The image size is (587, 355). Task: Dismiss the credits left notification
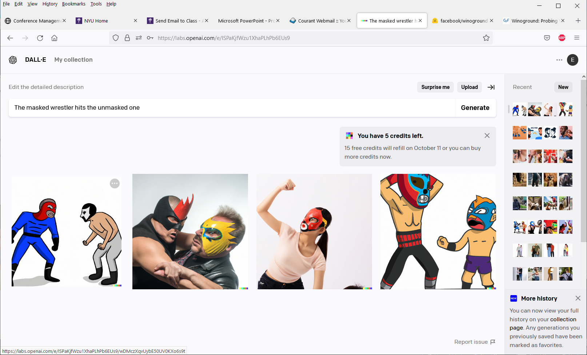(x=487, y=136)
